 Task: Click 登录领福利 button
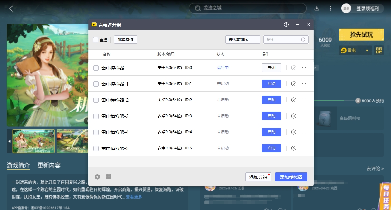coord(367,9)
